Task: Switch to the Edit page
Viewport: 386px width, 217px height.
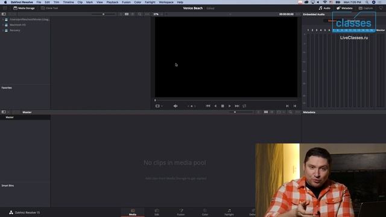Action: tap(157, 212)
